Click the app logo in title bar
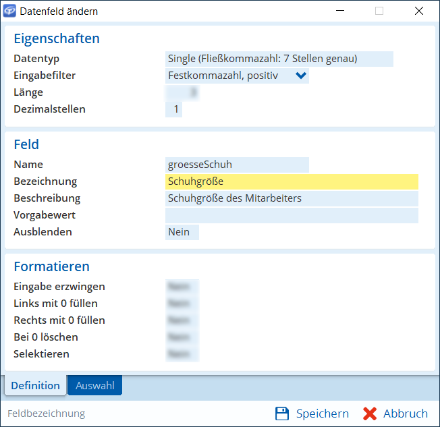The image size is (440, 427). click(11, 11)
